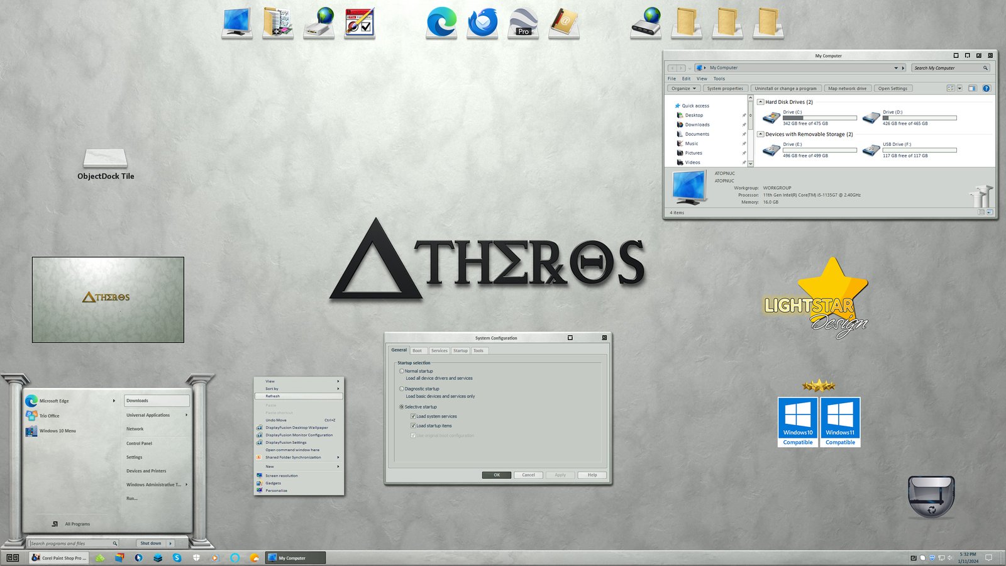Viewport: 1006px width, 566px height.
Task: Click the Atheros wallpaper thumbnail preview
Action: 108,300
